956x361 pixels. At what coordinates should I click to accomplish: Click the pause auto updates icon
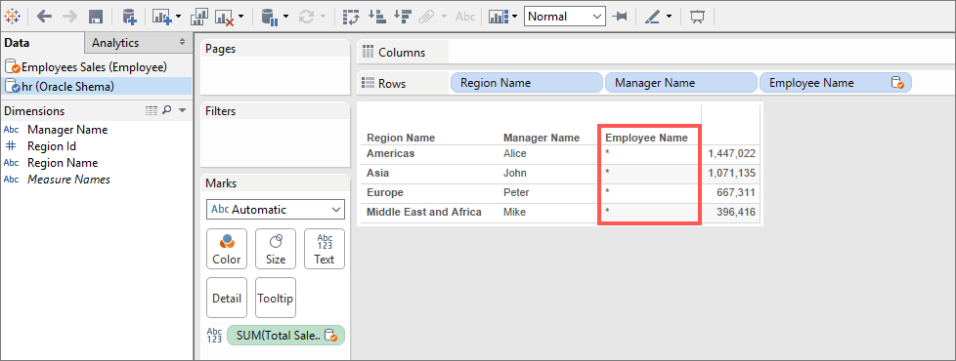click(x=269, y=17)
